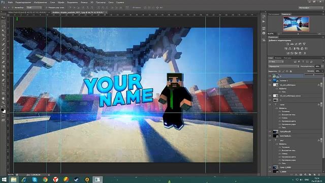The height and width of the screenshot is (183, 325).
Task: Click the Add layer style fx icon
Action: point(296,175)
